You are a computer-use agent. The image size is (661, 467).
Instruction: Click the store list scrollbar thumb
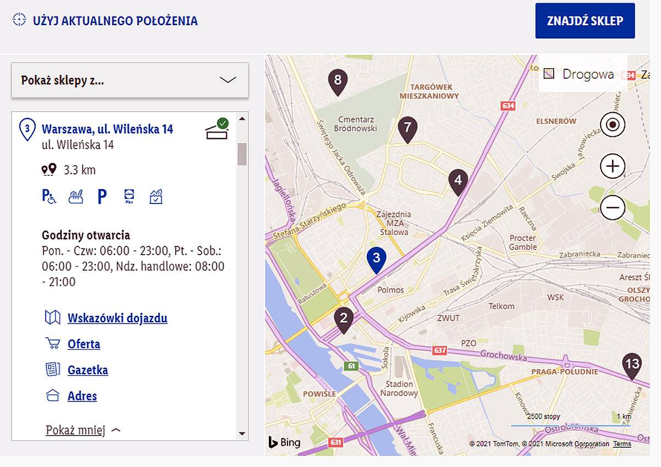point(242,154)
